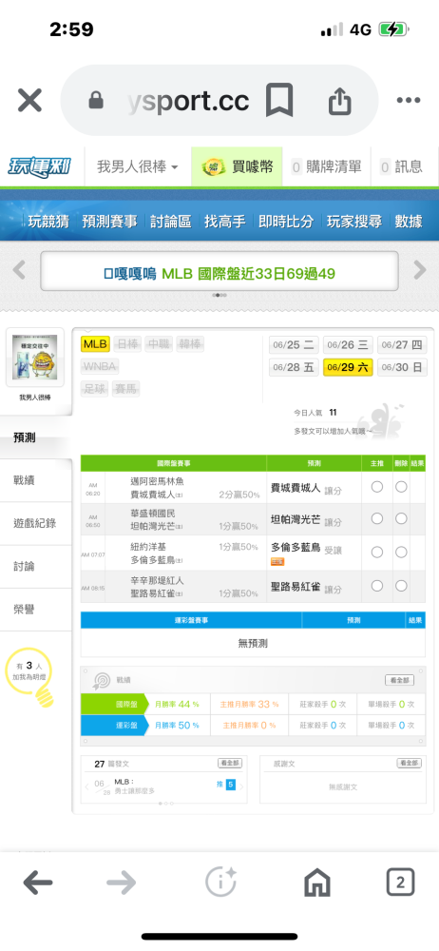Open the tab switcher showing 2

point(400,883)
